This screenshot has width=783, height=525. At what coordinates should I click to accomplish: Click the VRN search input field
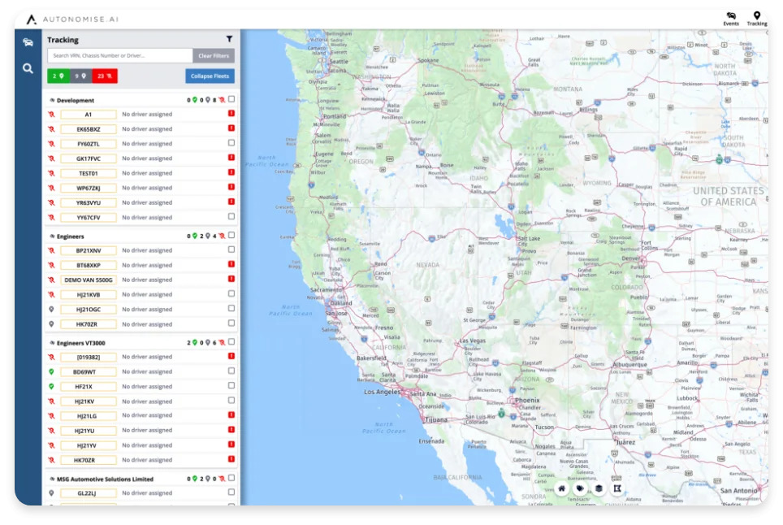coord(119,55)
